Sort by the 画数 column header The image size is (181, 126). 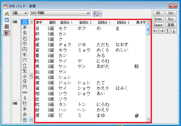(53, 23)
